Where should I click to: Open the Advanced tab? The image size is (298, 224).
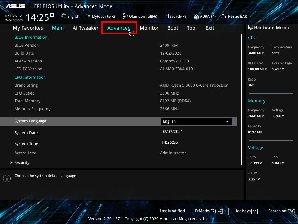tap(119, 28)
